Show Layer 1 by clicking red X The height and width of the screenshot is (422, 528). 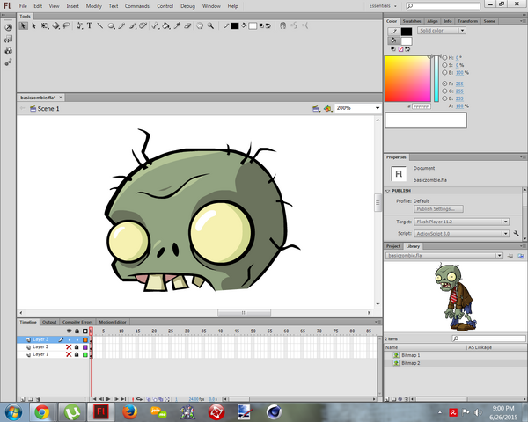[x=69, y=354]
